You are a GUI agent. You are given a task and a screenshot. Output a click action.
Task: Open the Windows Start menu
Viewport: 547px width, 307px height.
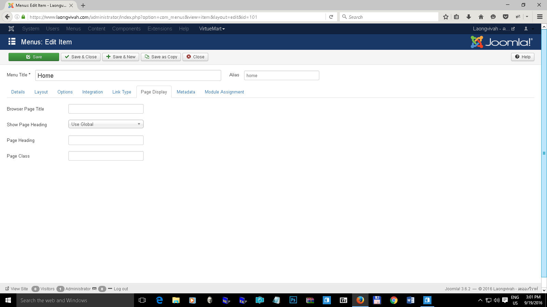click(8, 300)
